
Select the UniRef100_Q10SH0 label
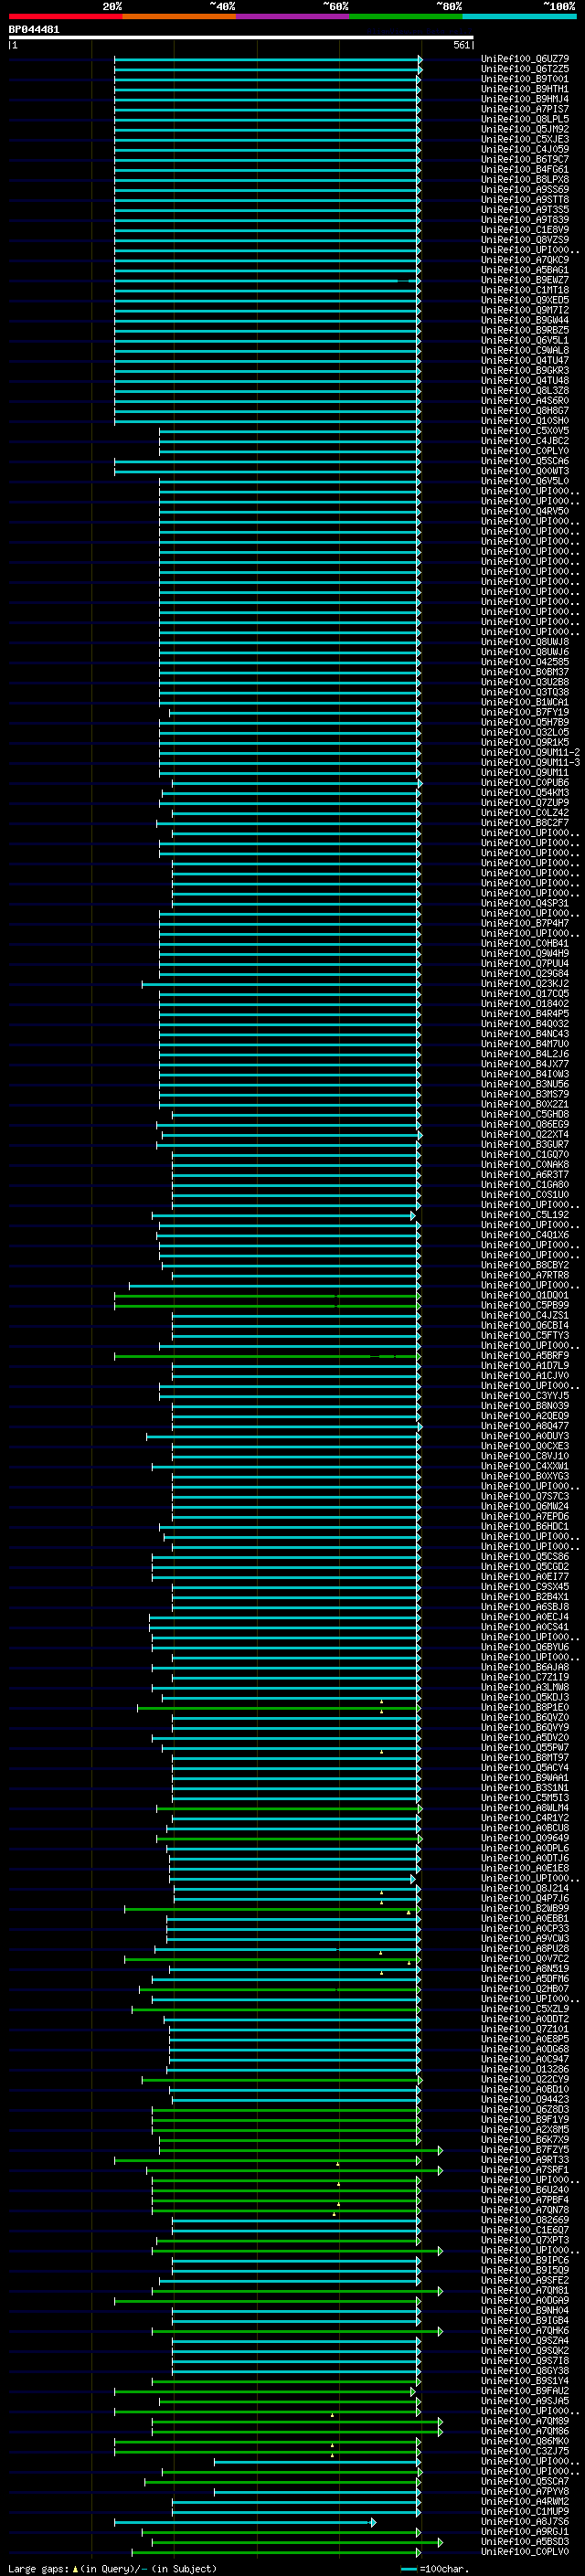pyautogui.click(x=525, y=421)
